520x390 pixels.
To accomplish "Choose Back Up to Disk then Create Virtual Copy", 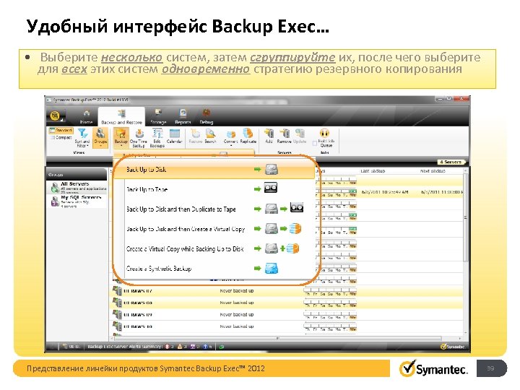I will pyautogui.click(x=214, y=229).
